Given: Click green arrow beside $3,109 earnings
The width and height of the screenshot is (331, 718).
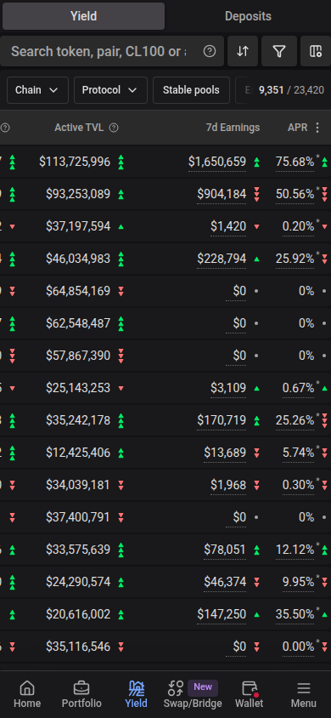Looking at the screenshot, I should coord(256,388).
